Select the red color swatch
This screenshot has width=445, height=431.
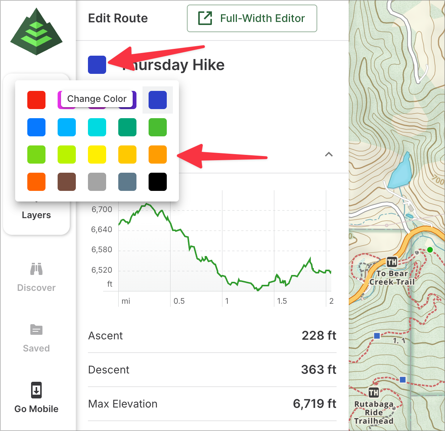click(36, 100)
